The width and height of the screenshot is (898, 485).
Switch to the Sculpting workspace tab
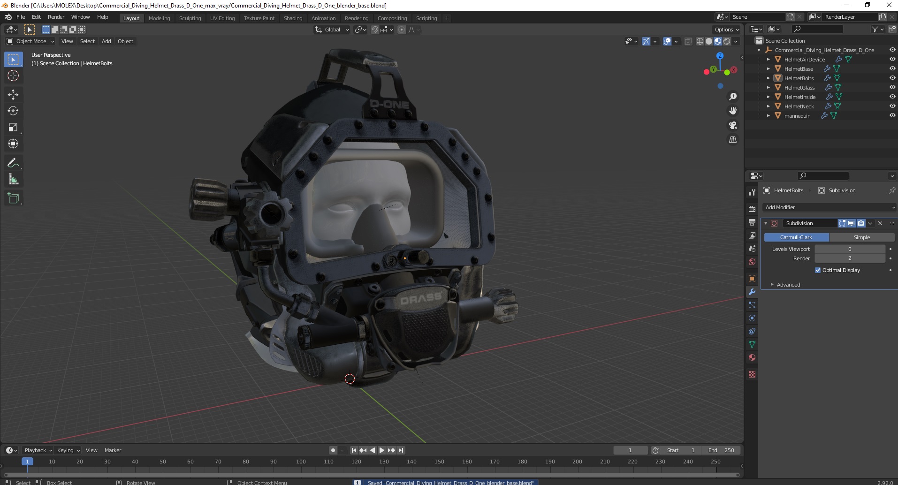(x=190, y=18)
